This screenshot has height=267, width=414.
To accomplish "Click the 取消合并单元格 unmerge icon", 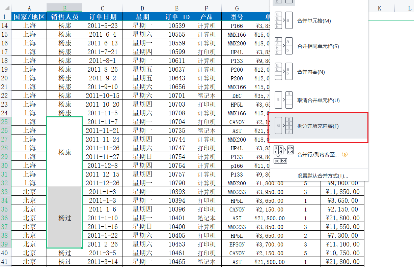I will click(284, 100).
